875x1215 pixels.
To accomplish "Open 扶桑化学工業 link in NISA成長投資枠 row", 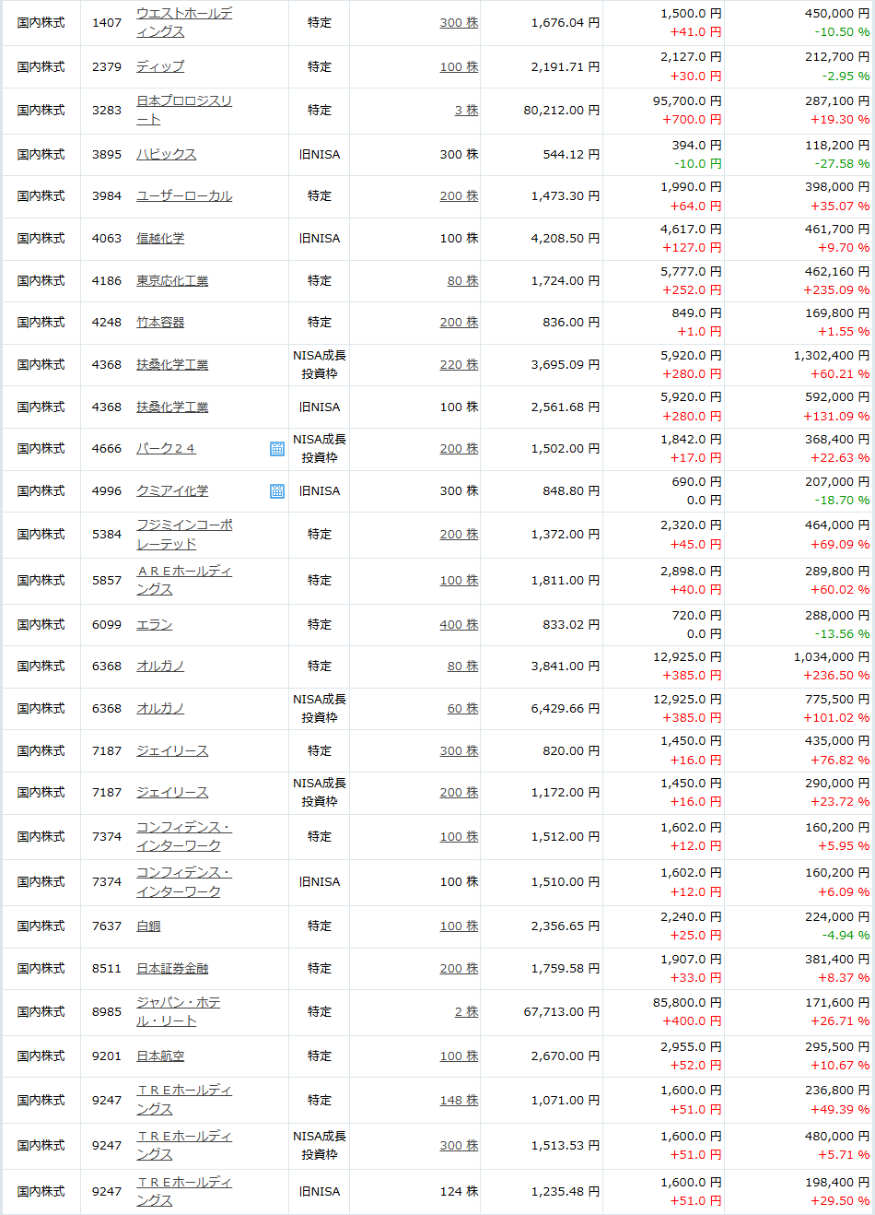I will point(172,364).
